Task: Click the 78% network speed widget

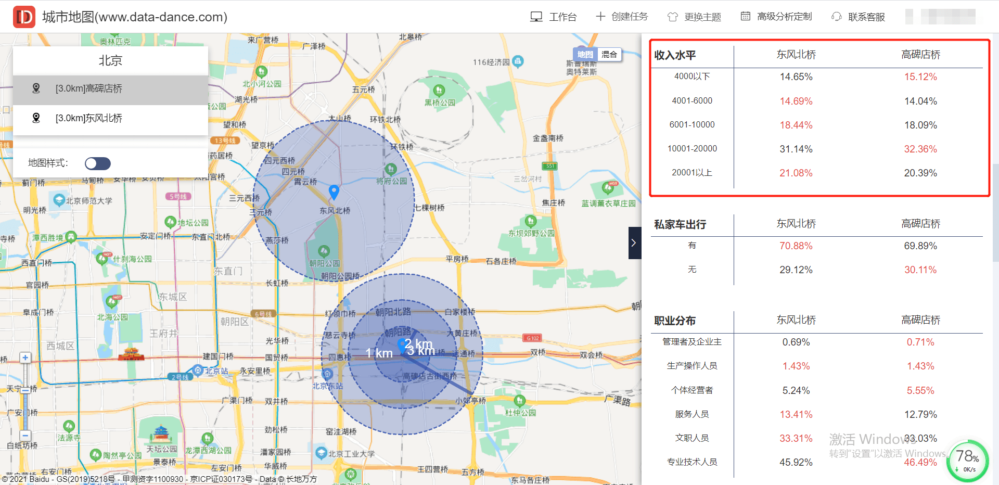Action: point(968,461)
